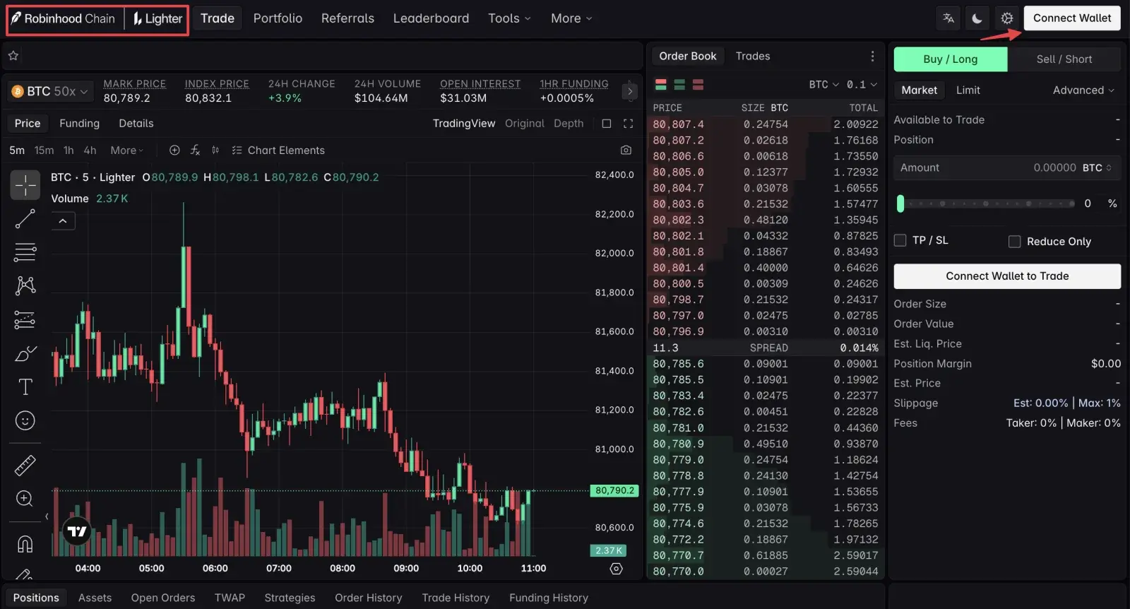1130x609 pixels.
Task: Switch chart to Depth view
Action: point(569,124)
